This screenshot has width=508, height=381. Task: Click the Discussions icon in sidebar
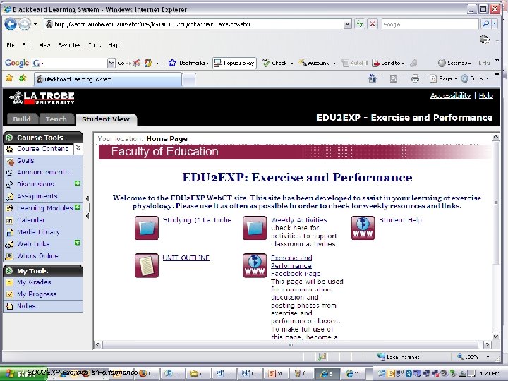coord(10,184)
